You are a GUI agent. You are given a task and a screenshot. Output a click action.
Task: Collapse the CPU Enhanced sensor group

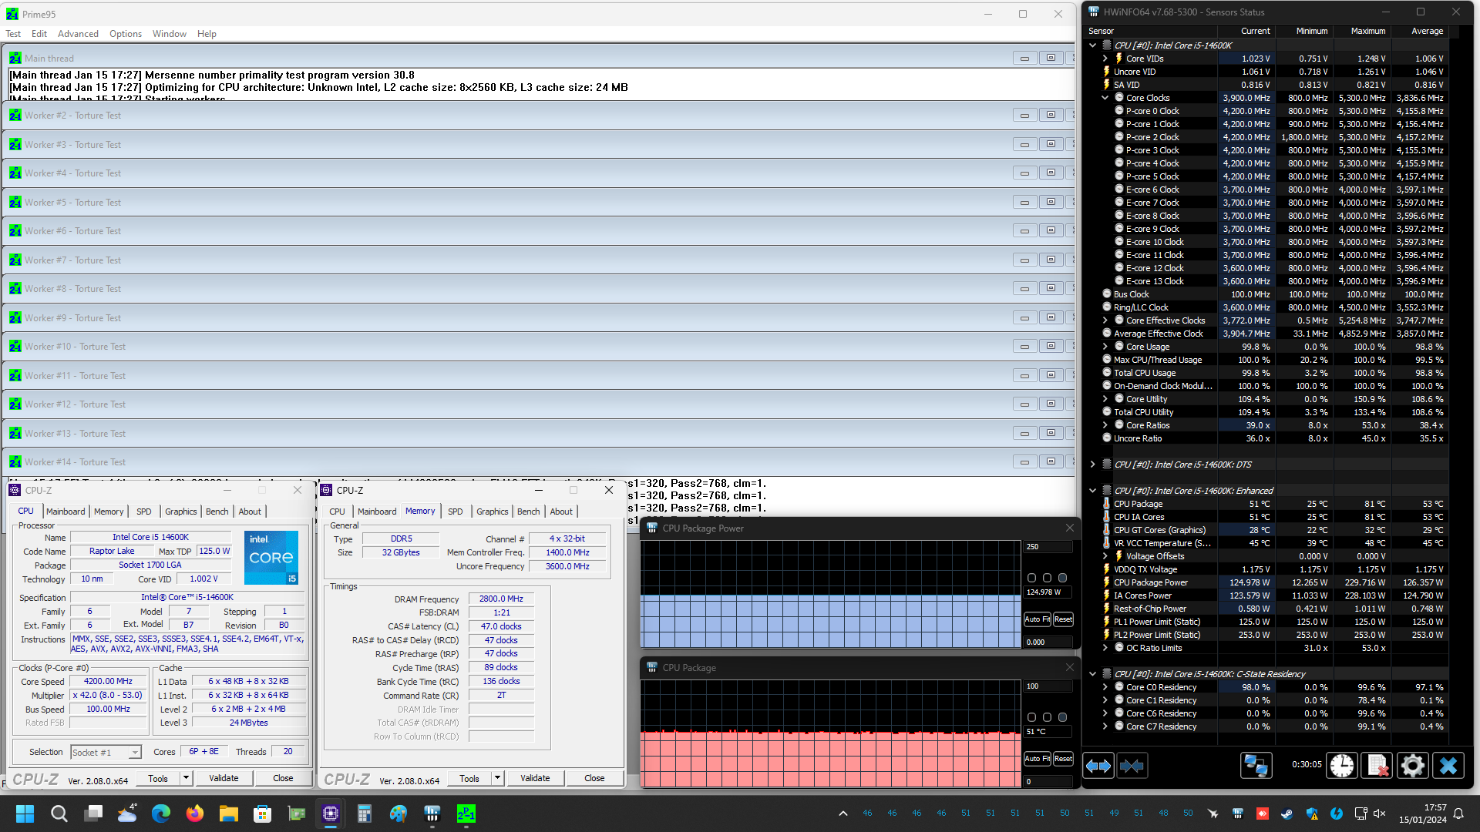pos(1092,491)
